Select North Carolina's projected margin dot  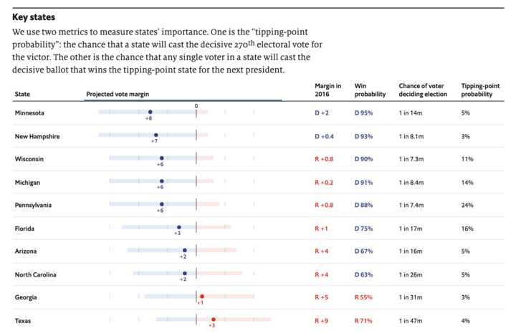point(184,273)
